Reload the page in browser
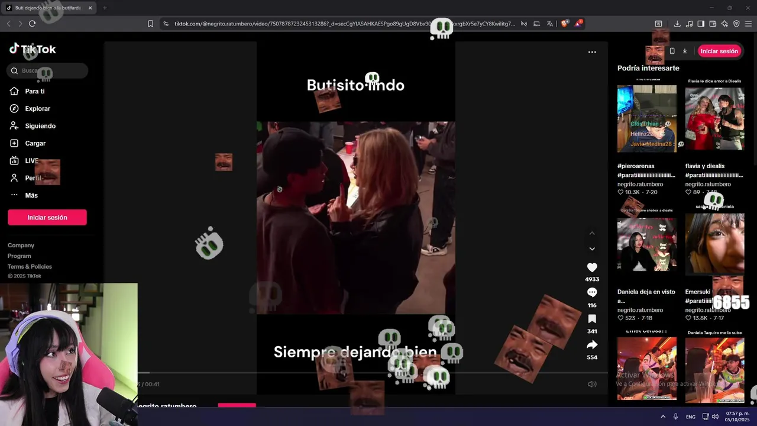 click(x=32, y=24)
